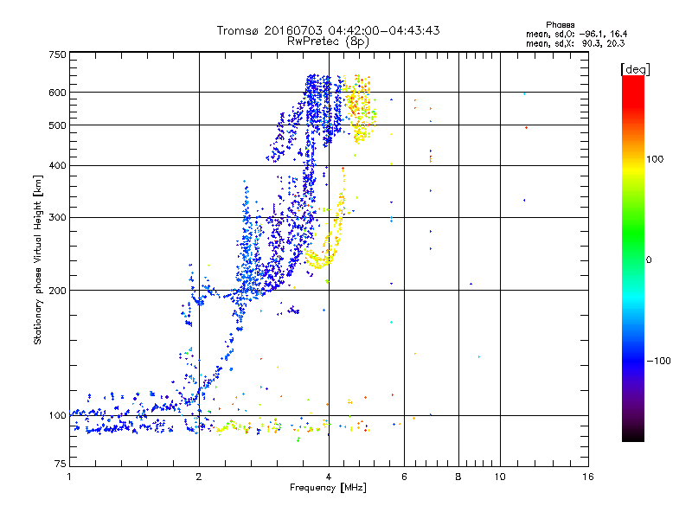Click the x-axis tick label '8'
Image resolution: width=692 pixels, height=519 pixels.
(458, 477)
